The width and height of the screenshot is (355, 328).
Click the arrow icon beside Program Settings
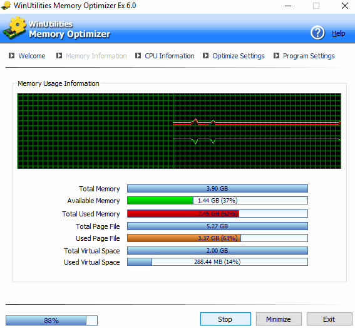(x=276, y=56)
